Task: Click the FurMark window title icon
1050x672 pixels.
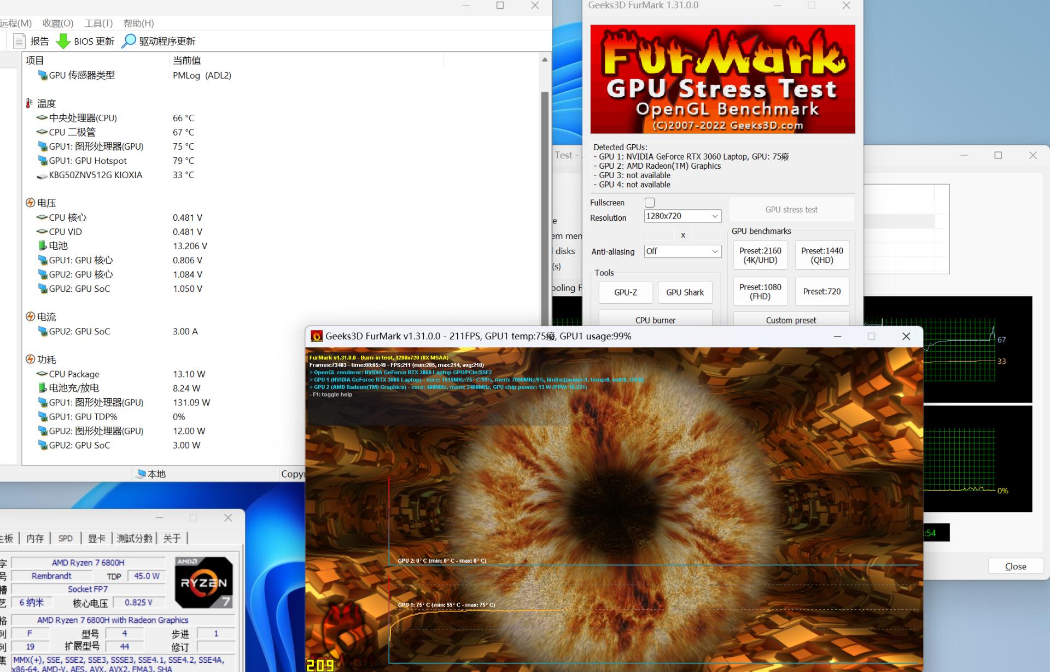Action: pos(316,336)
